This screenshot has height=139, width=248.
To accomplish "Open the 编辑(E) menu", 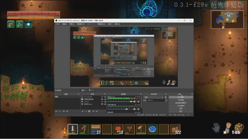I will click(x=65, y=24).
